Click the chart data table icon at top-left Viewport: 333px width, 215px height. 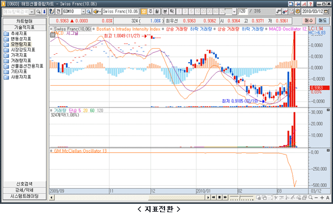[x=53, y=35]
